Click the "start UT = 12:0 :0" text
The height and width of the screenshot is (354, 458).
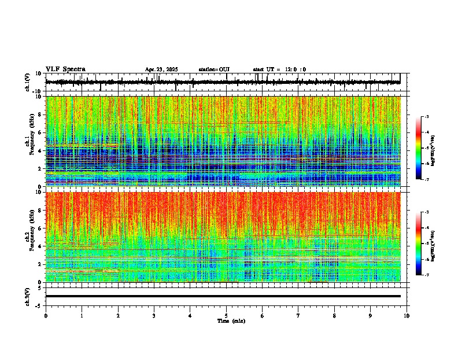(x=279, y=69)
